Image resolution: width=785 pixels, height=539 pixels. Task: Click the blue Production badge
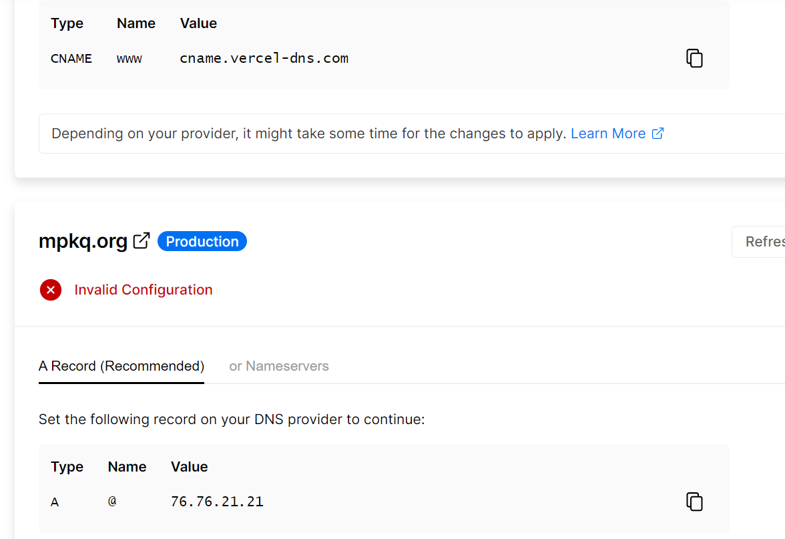(x=202, y=242)
